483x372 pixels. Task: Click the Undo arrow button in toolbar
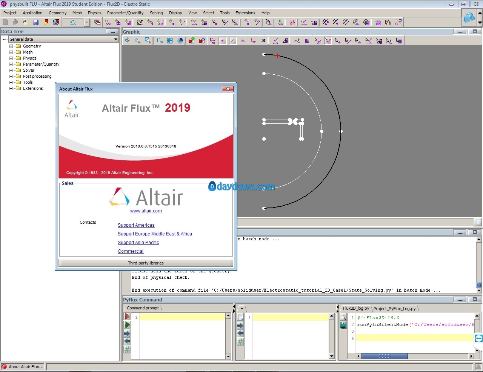73,22
